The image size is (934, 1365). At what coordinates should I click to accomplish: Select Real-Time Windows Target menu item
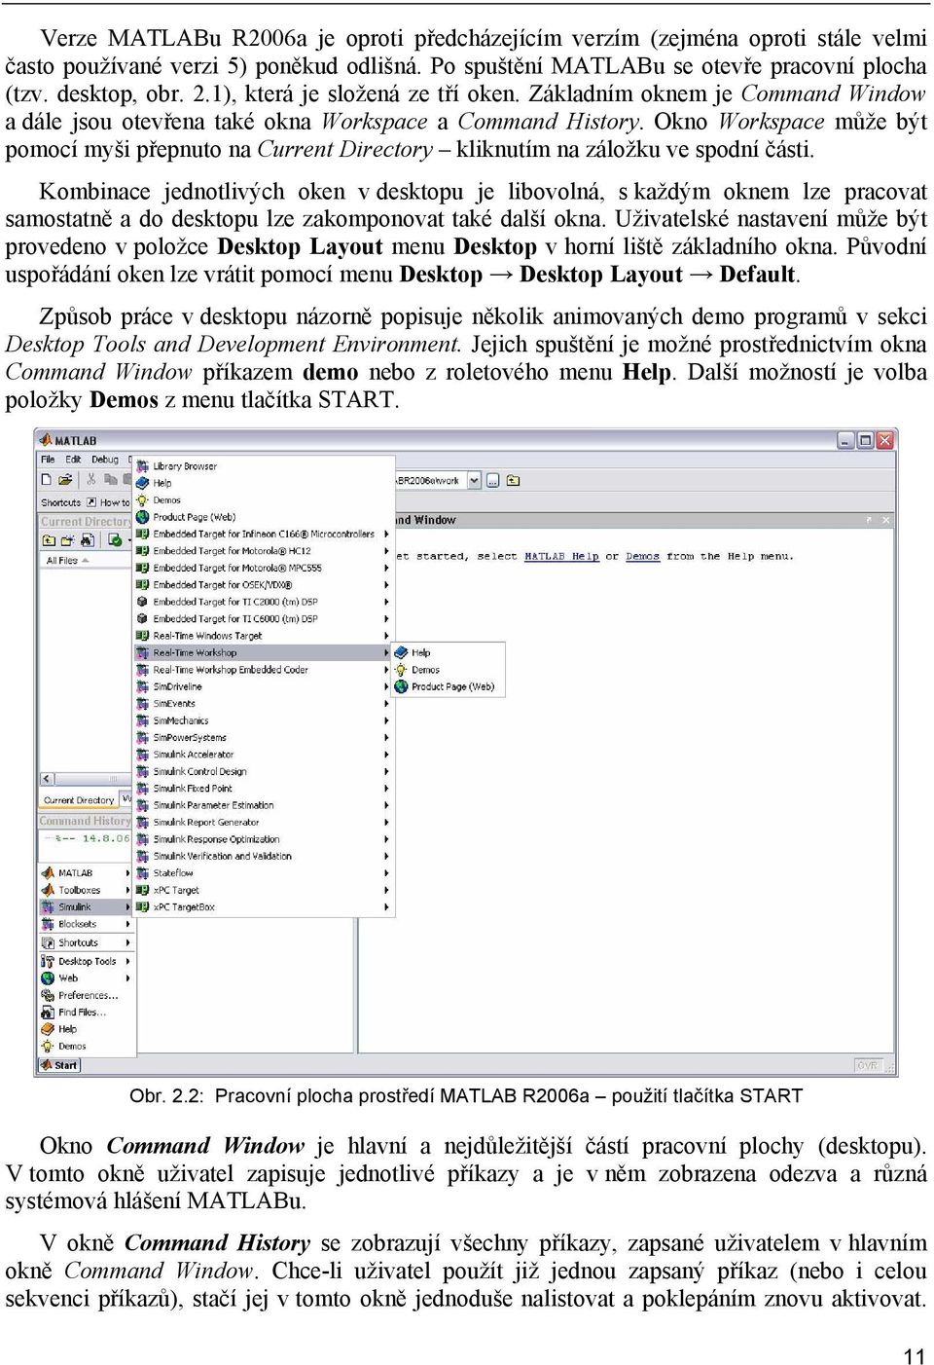pos(265,636)
